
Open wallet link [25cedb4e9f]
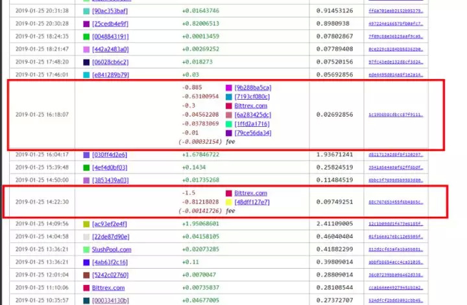110,24
